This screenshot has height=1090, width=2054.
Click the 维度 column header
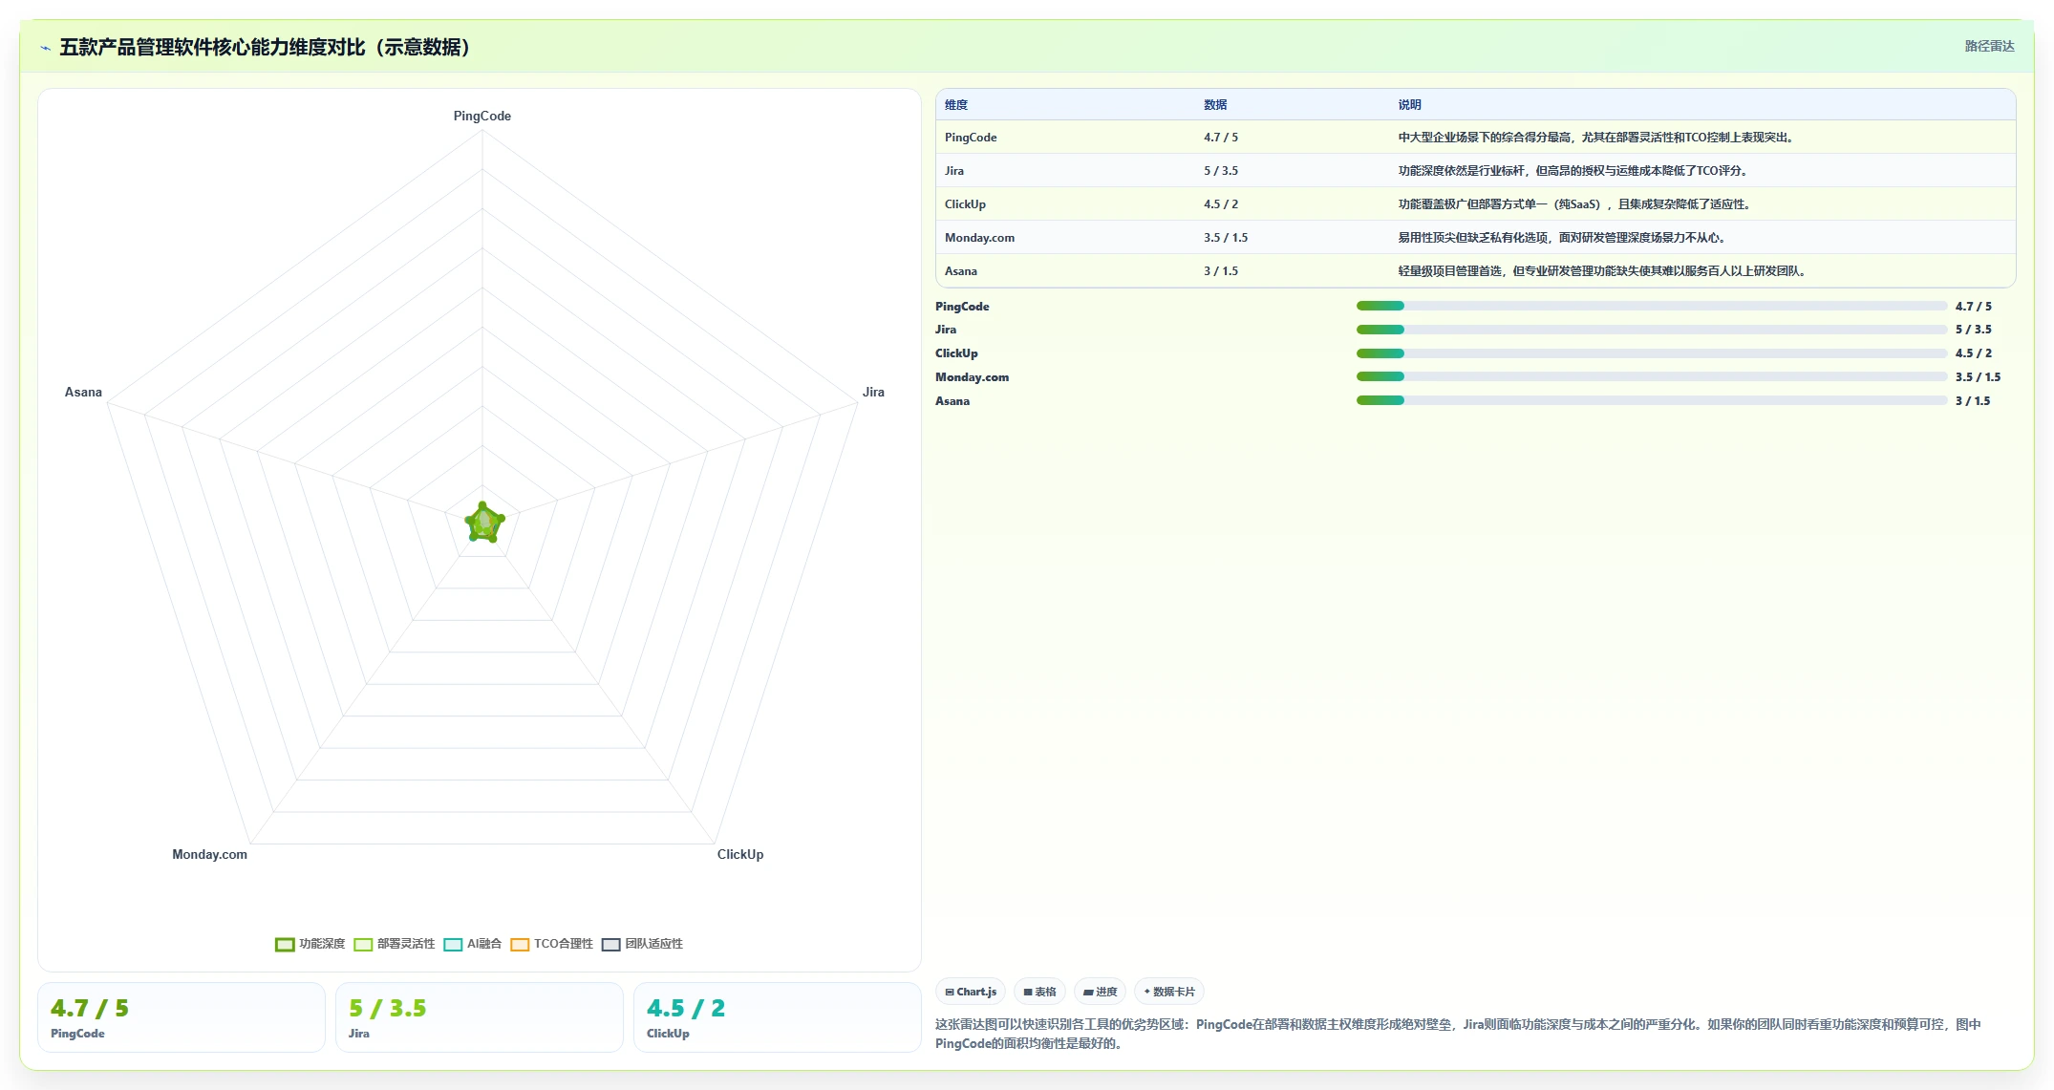pos(956,105)
